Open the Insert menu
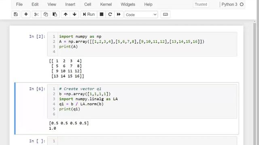The width and height of the screenshot is (259, 145). pos(70,4)
